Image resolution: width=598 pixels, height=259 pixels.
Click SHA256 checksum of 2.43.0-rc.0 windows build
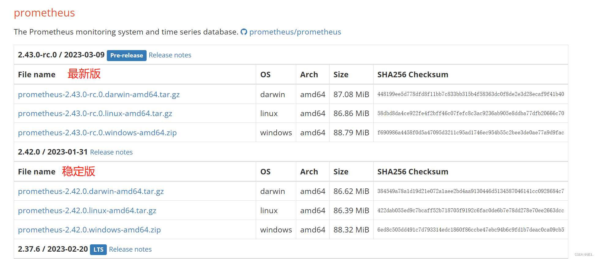coord(470,133)
